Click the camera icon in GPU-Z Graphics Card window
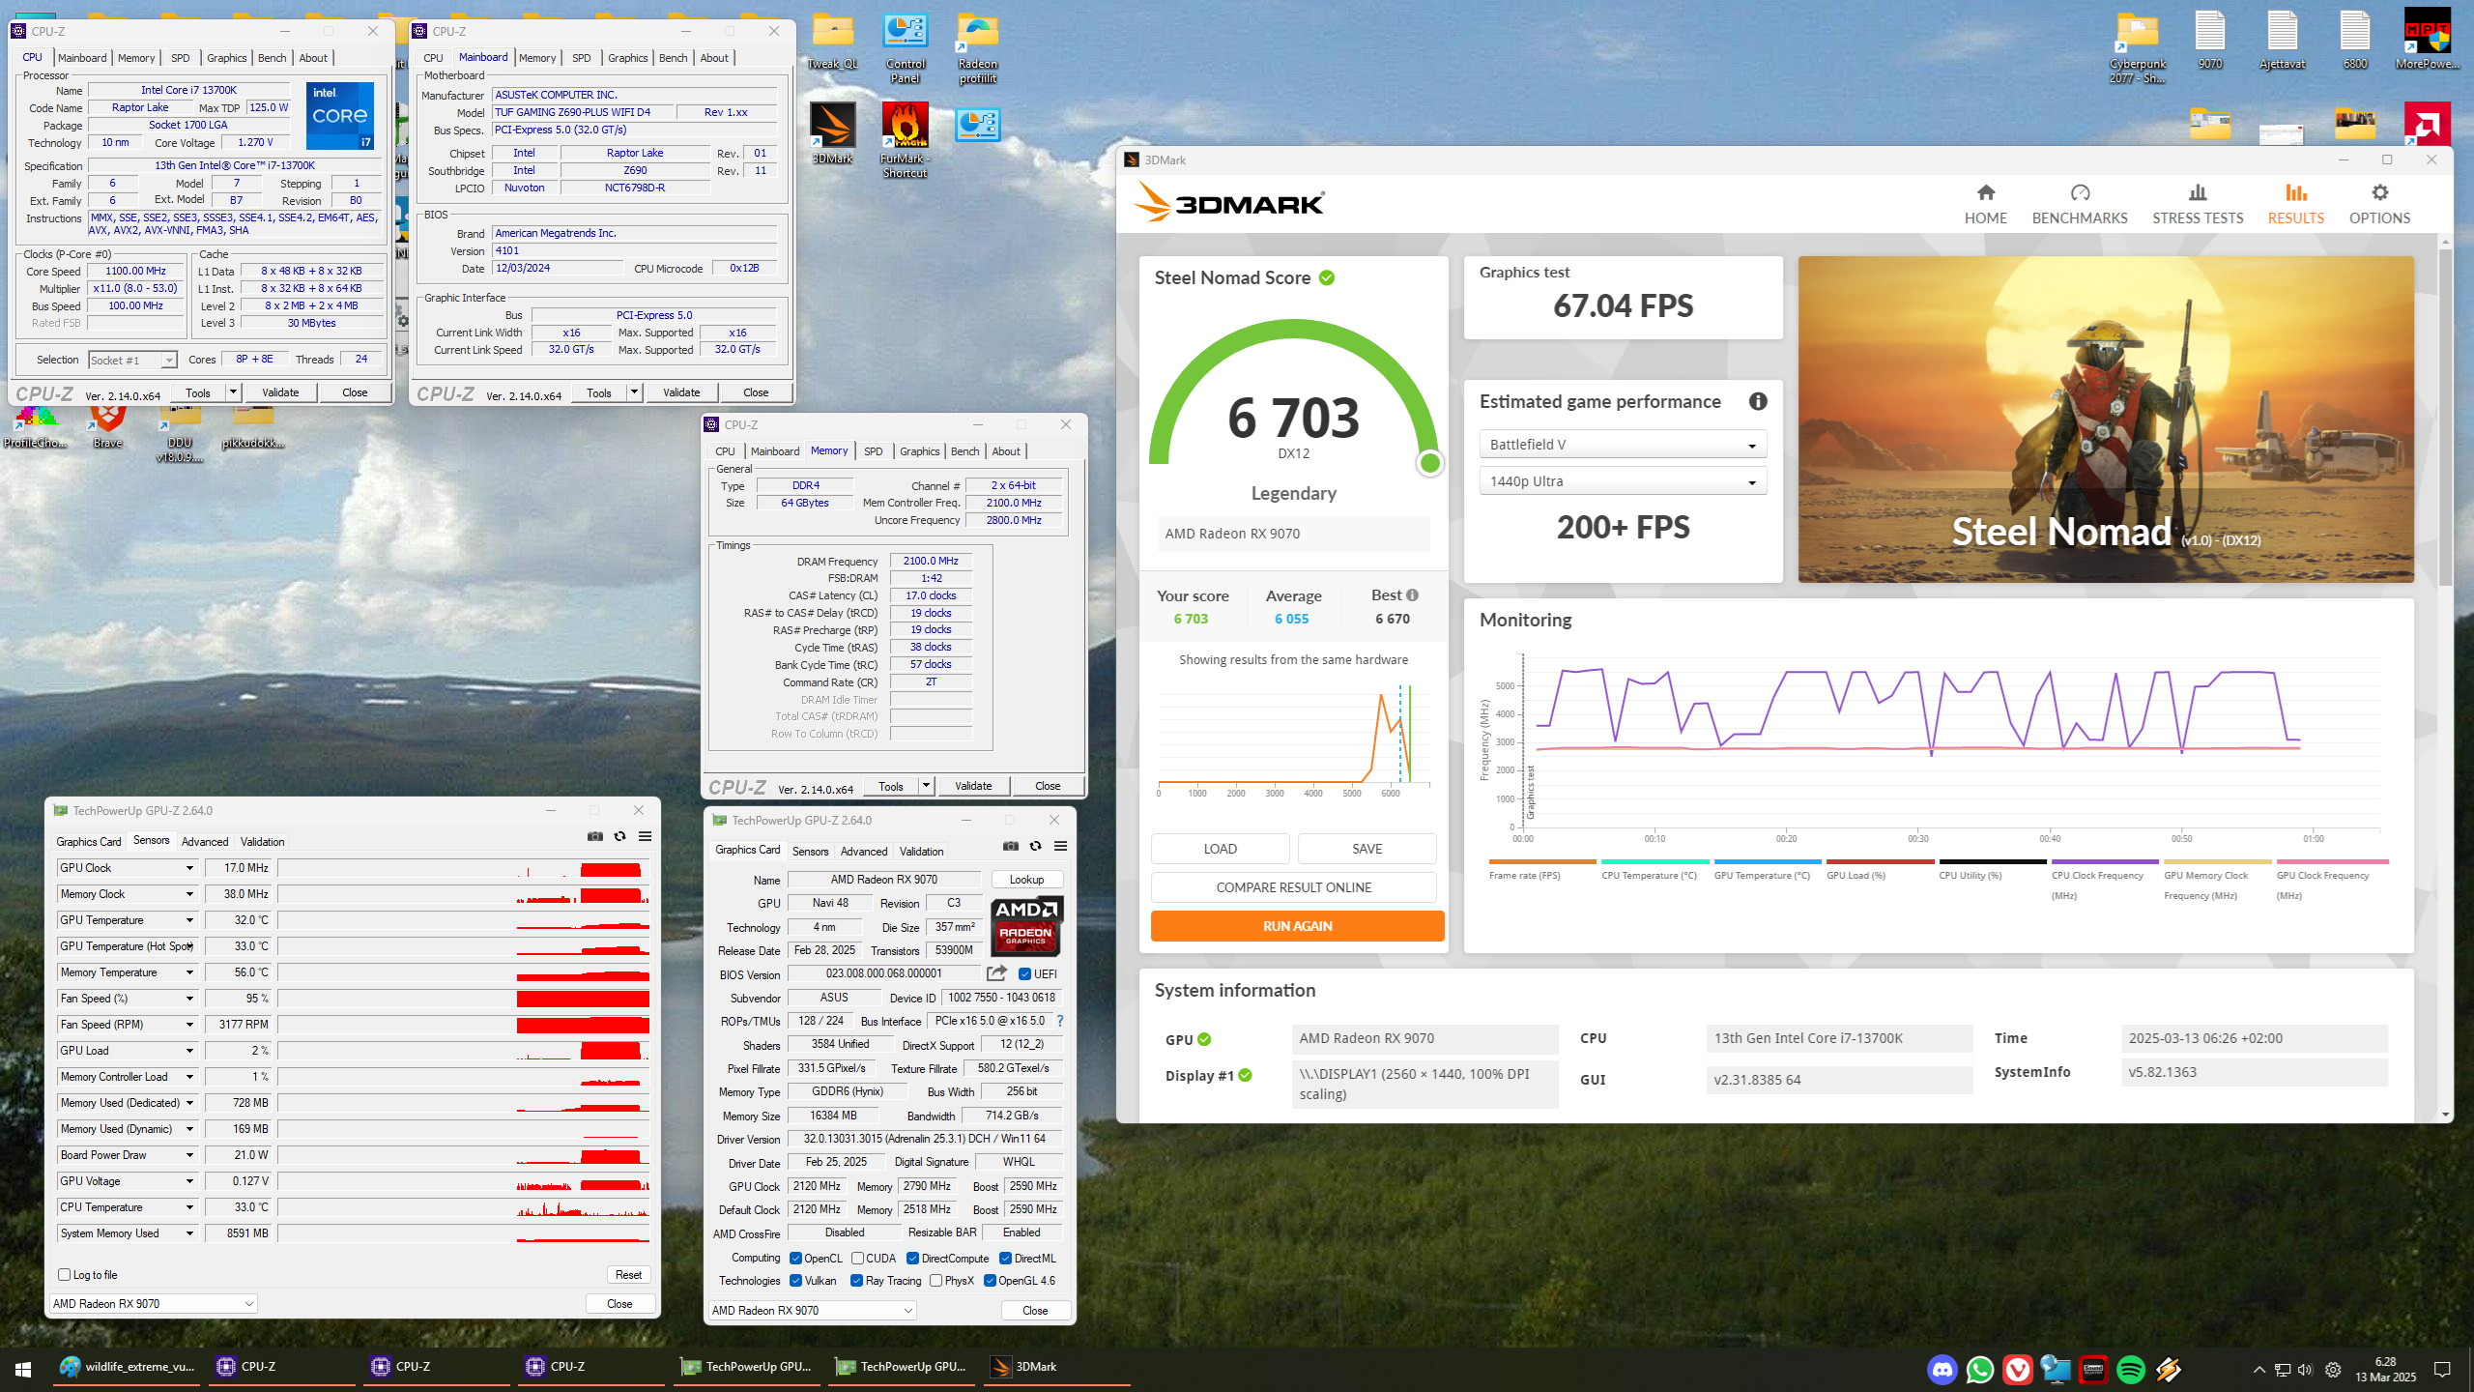Screen dimensions: 2474x1392 (x=1011, y=846)
